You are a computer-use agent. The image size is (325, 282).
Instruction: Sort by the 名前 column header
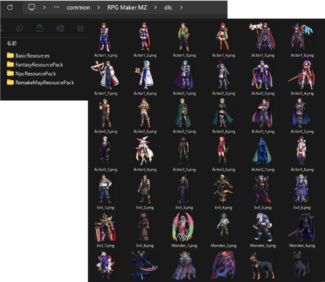[x=12, y=44]
